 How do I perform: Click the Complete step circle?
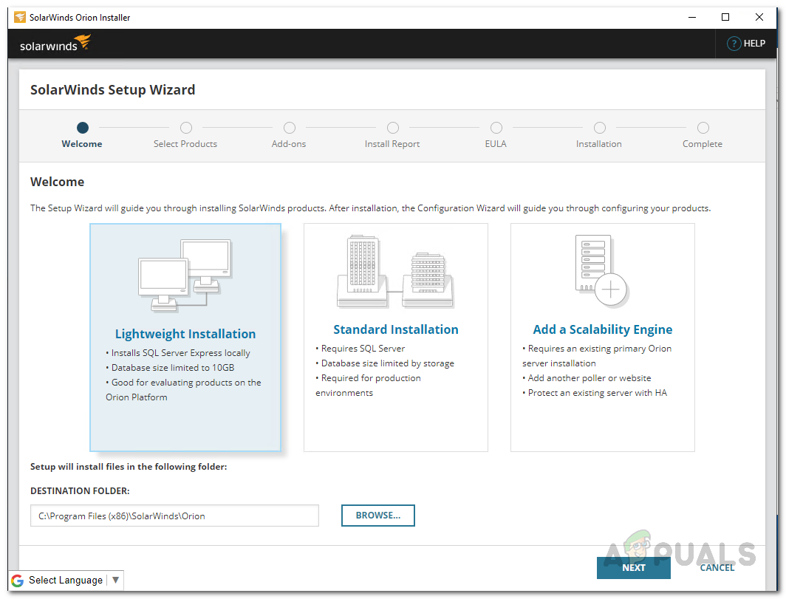703,128
